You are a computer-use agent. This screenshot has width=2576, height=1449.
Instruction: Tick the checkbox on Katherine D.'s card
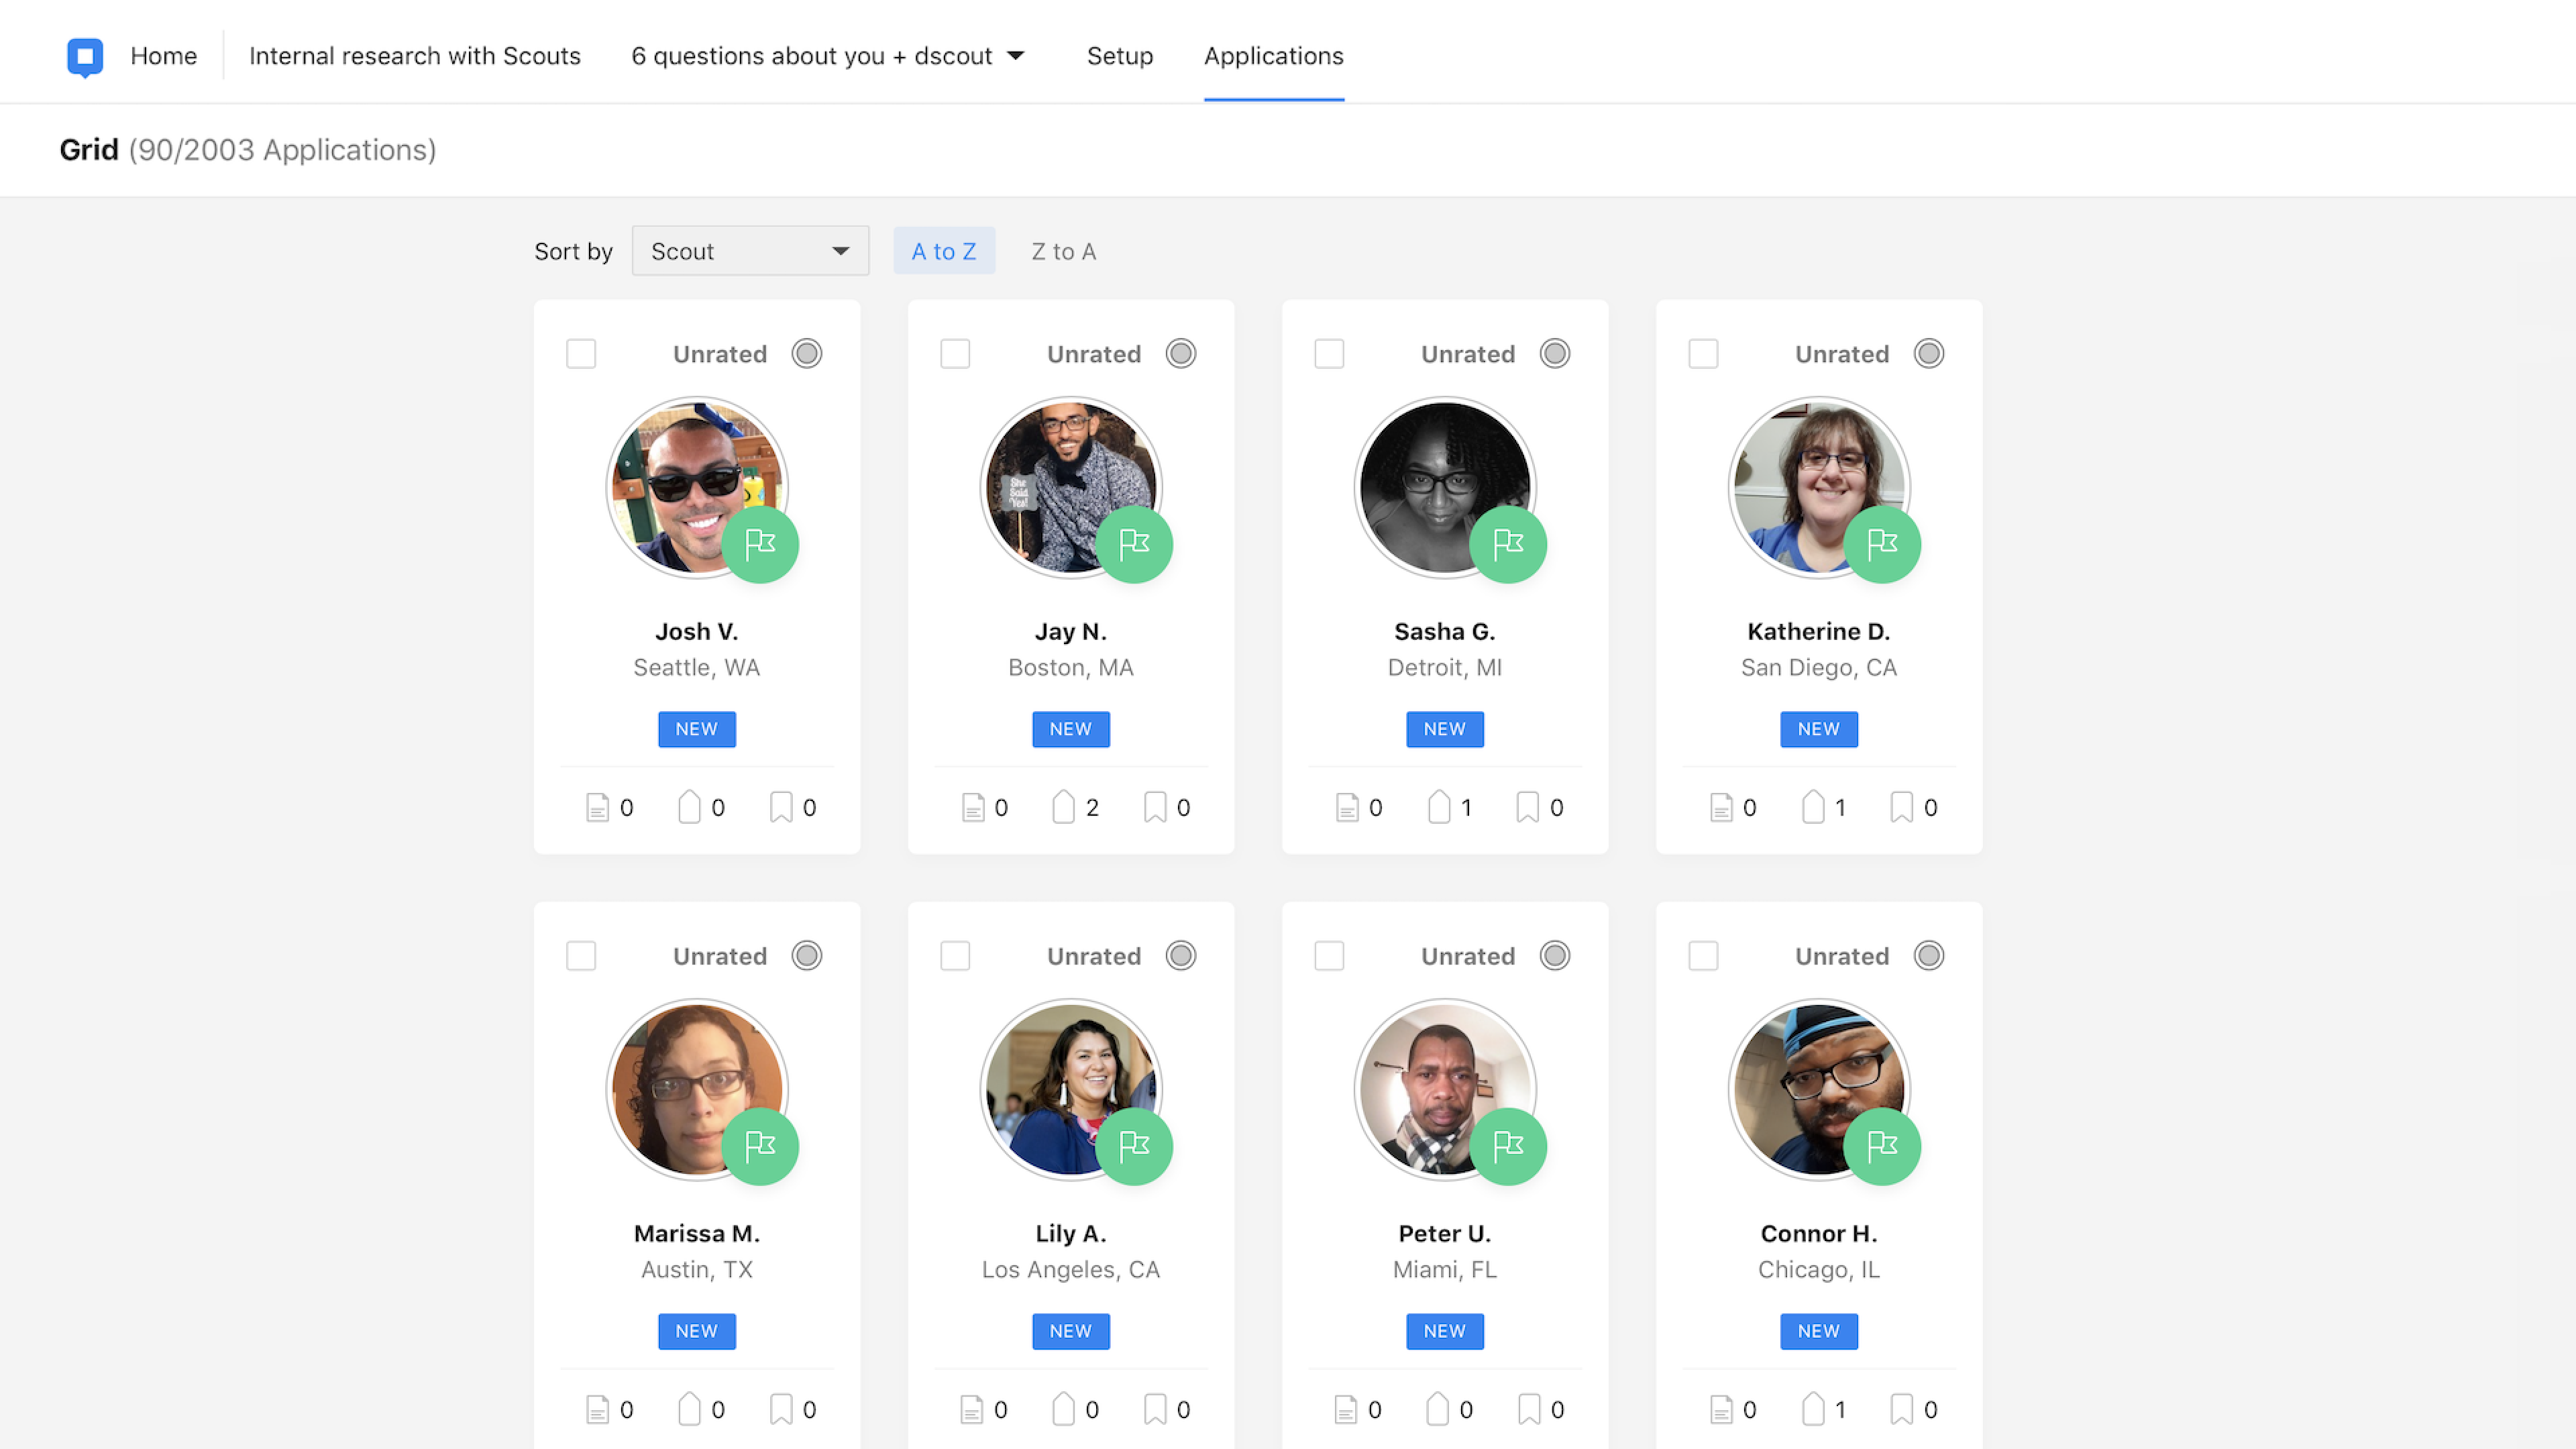tap(1703, 354)
